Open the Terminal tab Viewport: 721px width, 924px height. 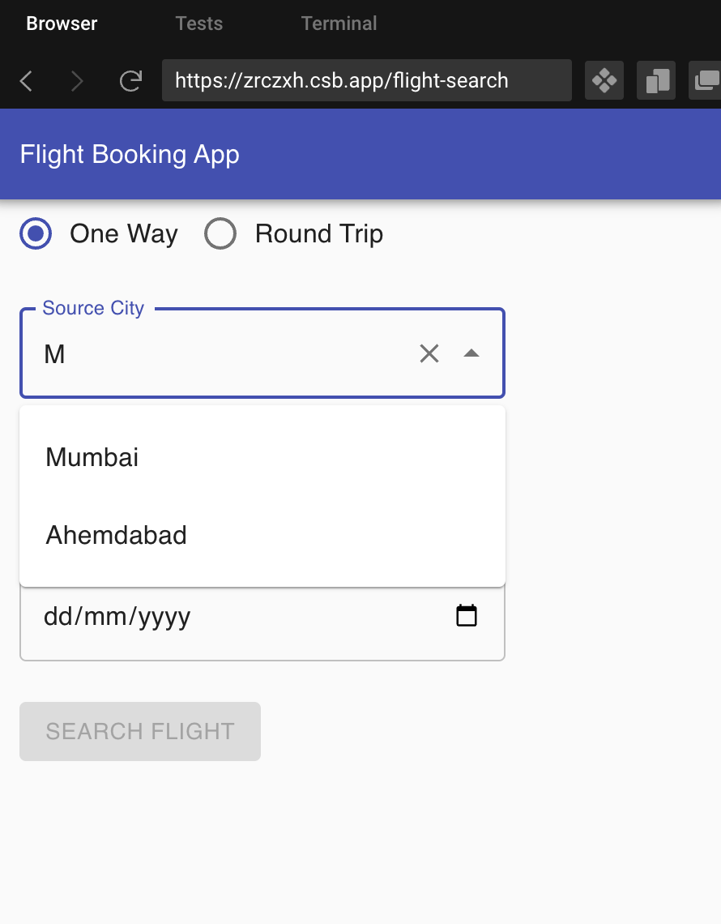[339, 24]
